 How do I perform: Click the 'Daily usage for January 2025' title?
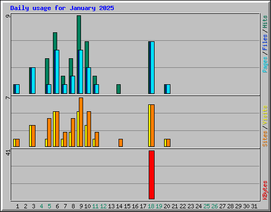click(x=62, y=8)
